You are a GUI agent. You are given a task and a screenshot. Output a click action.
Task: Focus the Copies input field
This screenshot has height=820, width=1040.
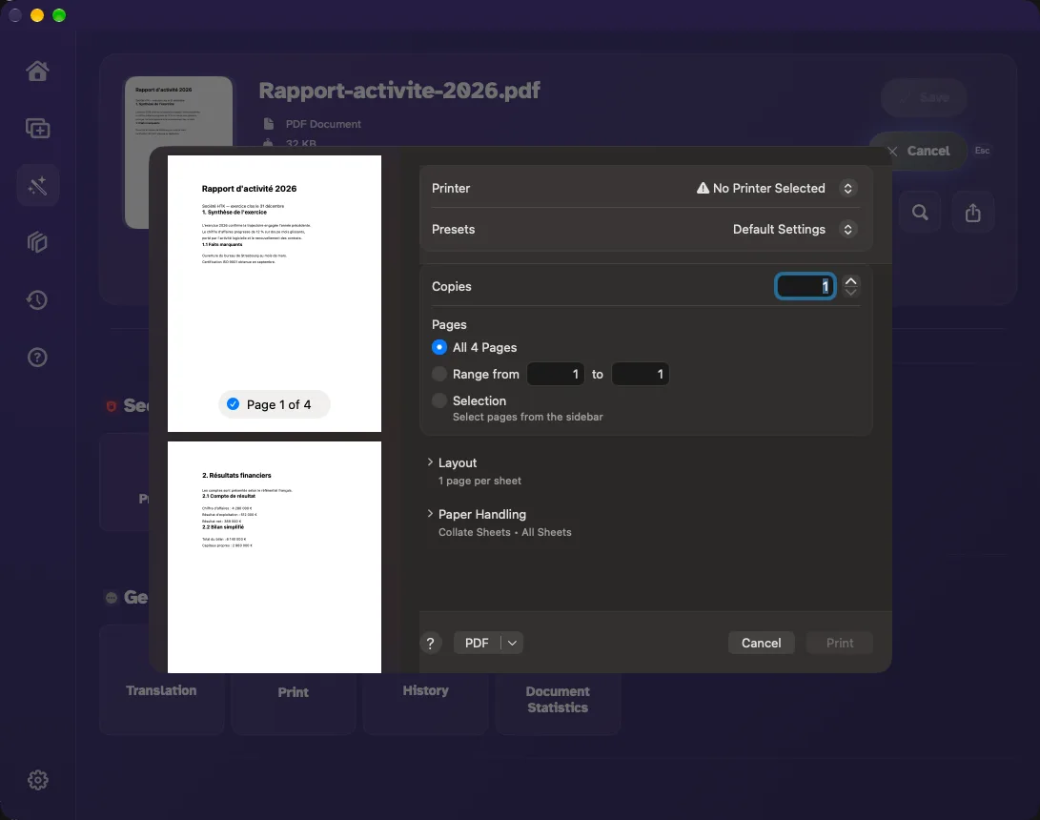[x=805, y=287]
